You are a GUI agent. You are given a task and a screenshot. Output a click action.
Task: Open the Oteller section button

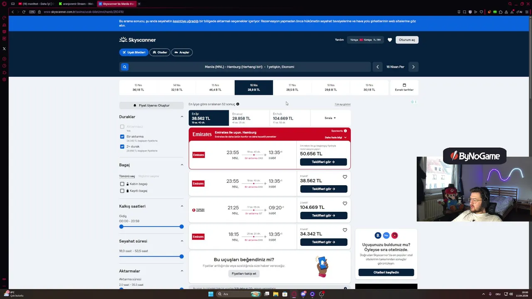coord(160,52)
